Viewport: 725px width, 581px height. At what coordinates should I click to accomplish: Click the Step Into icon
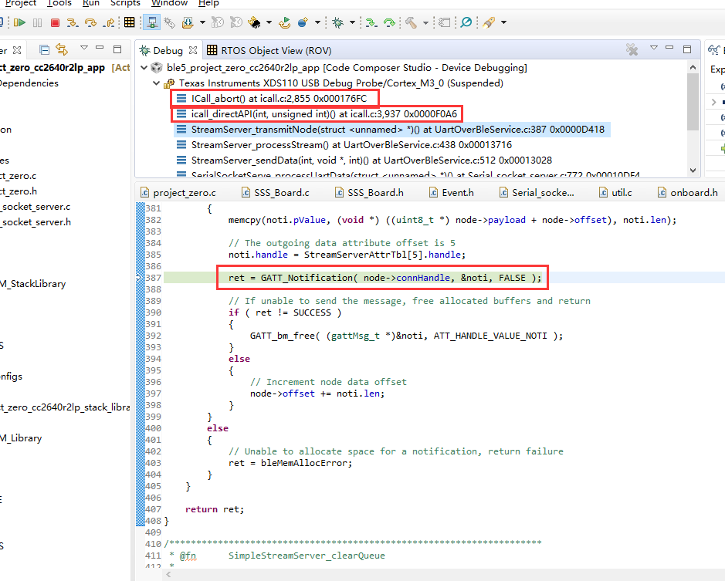tap(73, 22)
